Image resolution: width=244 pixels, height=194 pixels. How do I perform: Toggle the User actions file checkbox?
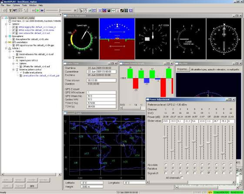tap(13, 33)
